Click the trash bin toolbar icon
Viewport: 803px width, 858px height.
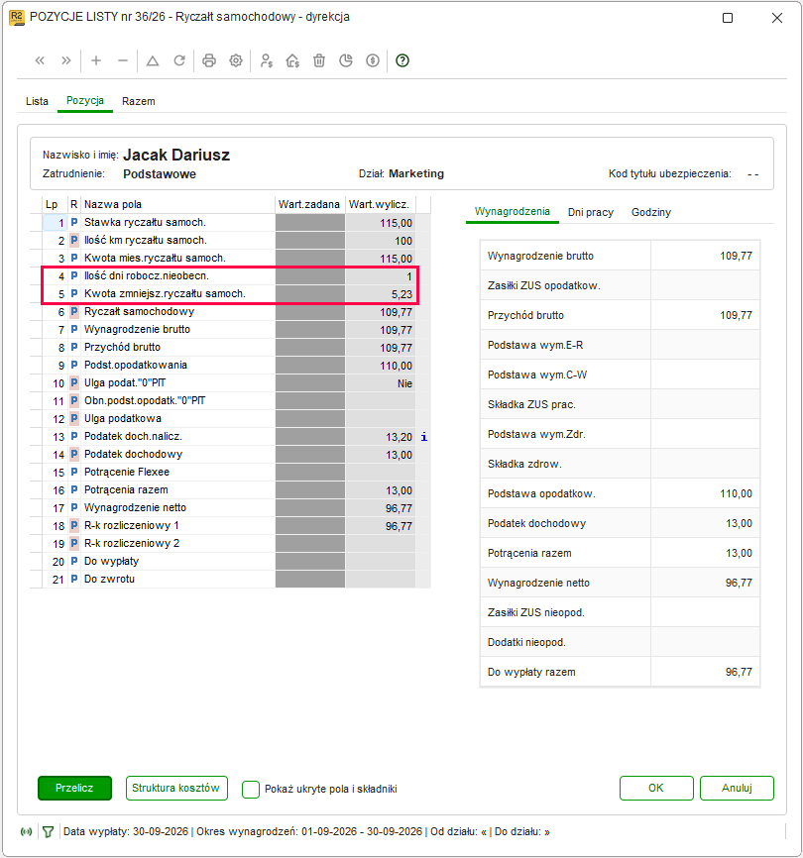[319, 60]
